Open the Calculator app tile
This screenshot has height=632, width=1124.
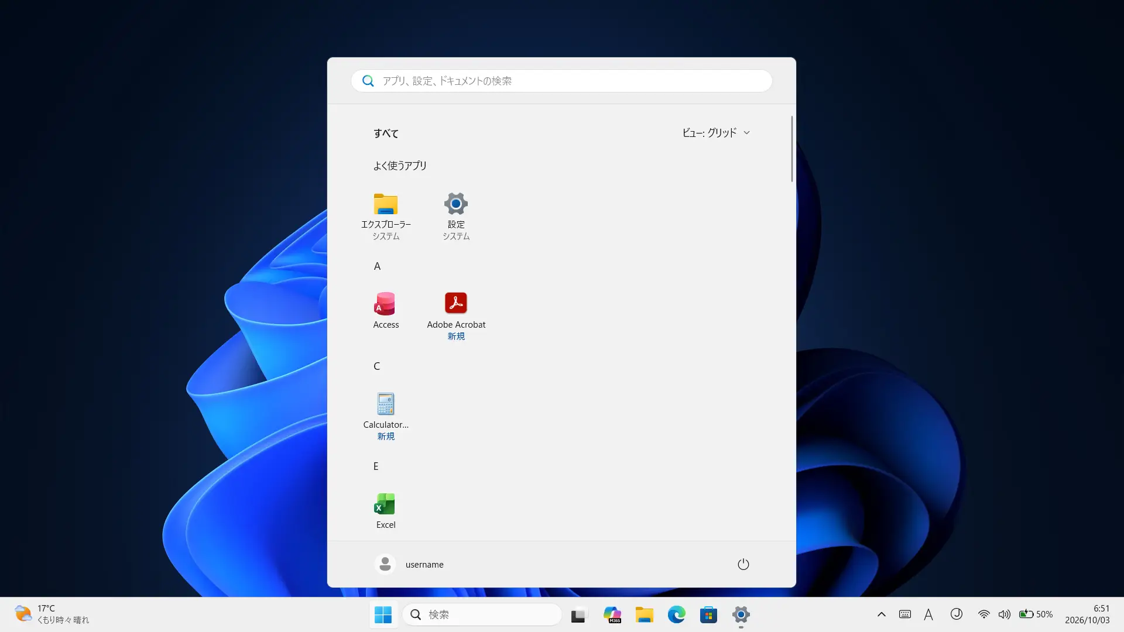pyautogui.click(x=386, y=416)
